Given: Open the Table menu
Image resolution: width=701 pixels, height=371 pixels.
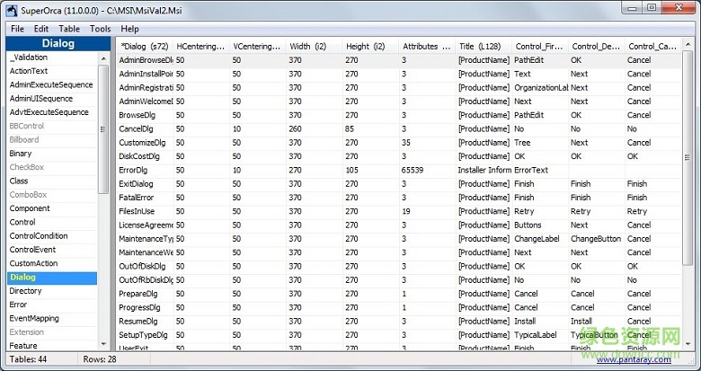Looking at the screenshot, I should tap(69, 29).
